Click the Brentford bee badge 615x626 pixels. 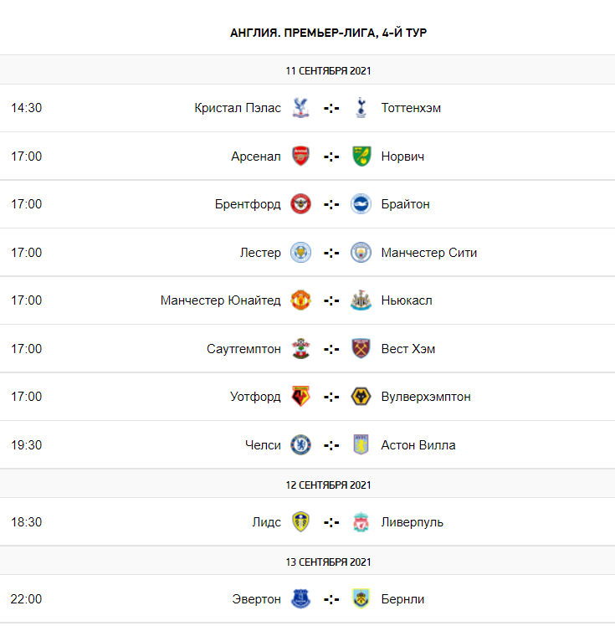tap(301, 204)
